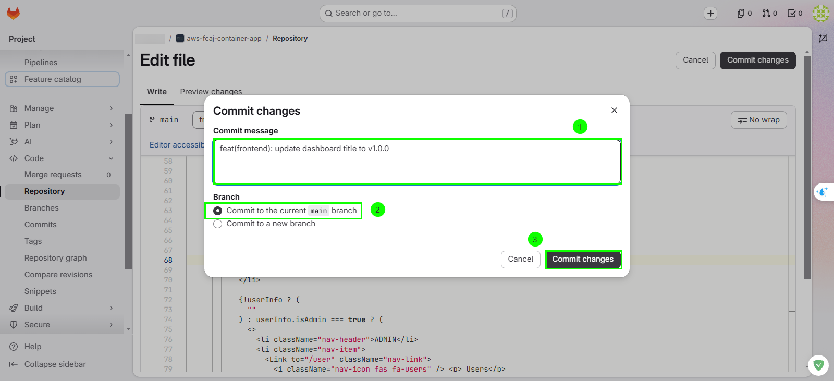Image resolution: width=834 pixels, height=381 pixels.
Task: Click line number 68 in editor gutter
Action: (x=168, y=260)
